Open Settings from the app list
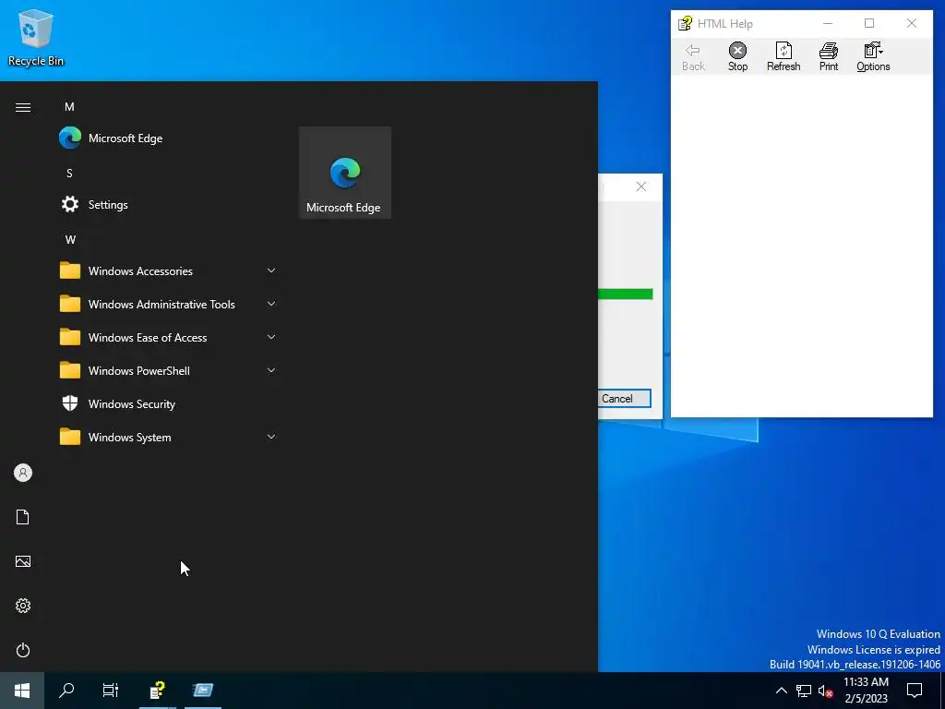The width and height of the screenshot is (945, 709). pos(169,204)
